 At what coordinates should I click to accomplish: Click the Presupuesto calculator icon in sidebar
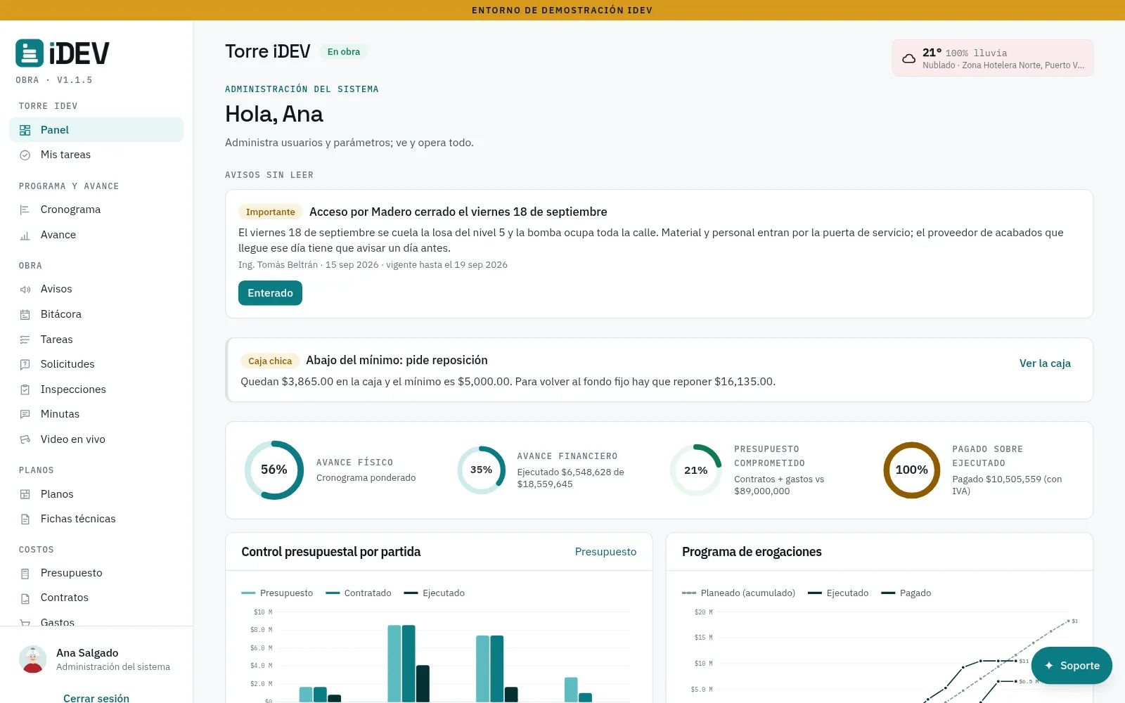[x=25, y=574]
